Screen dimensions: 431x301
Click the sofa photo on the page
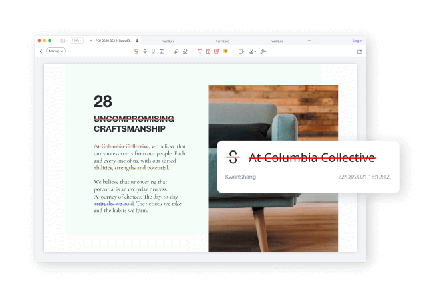click(x=273, y=168)
